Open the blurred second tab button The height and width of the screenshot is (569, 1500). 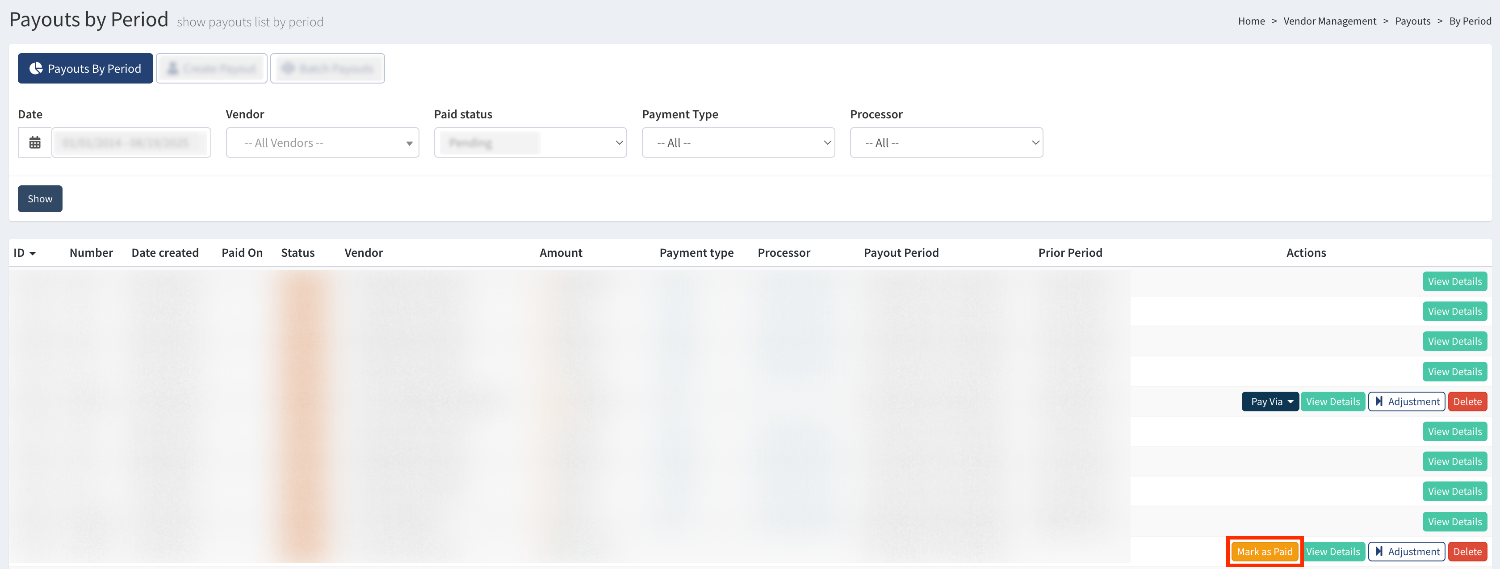pos(211,69)
